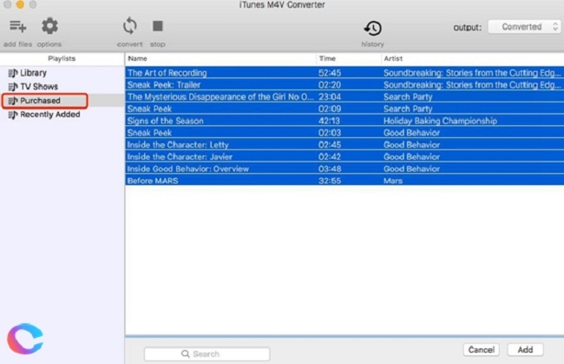
Task: Select the row The Art of Recording
Action: pos(344,73)
